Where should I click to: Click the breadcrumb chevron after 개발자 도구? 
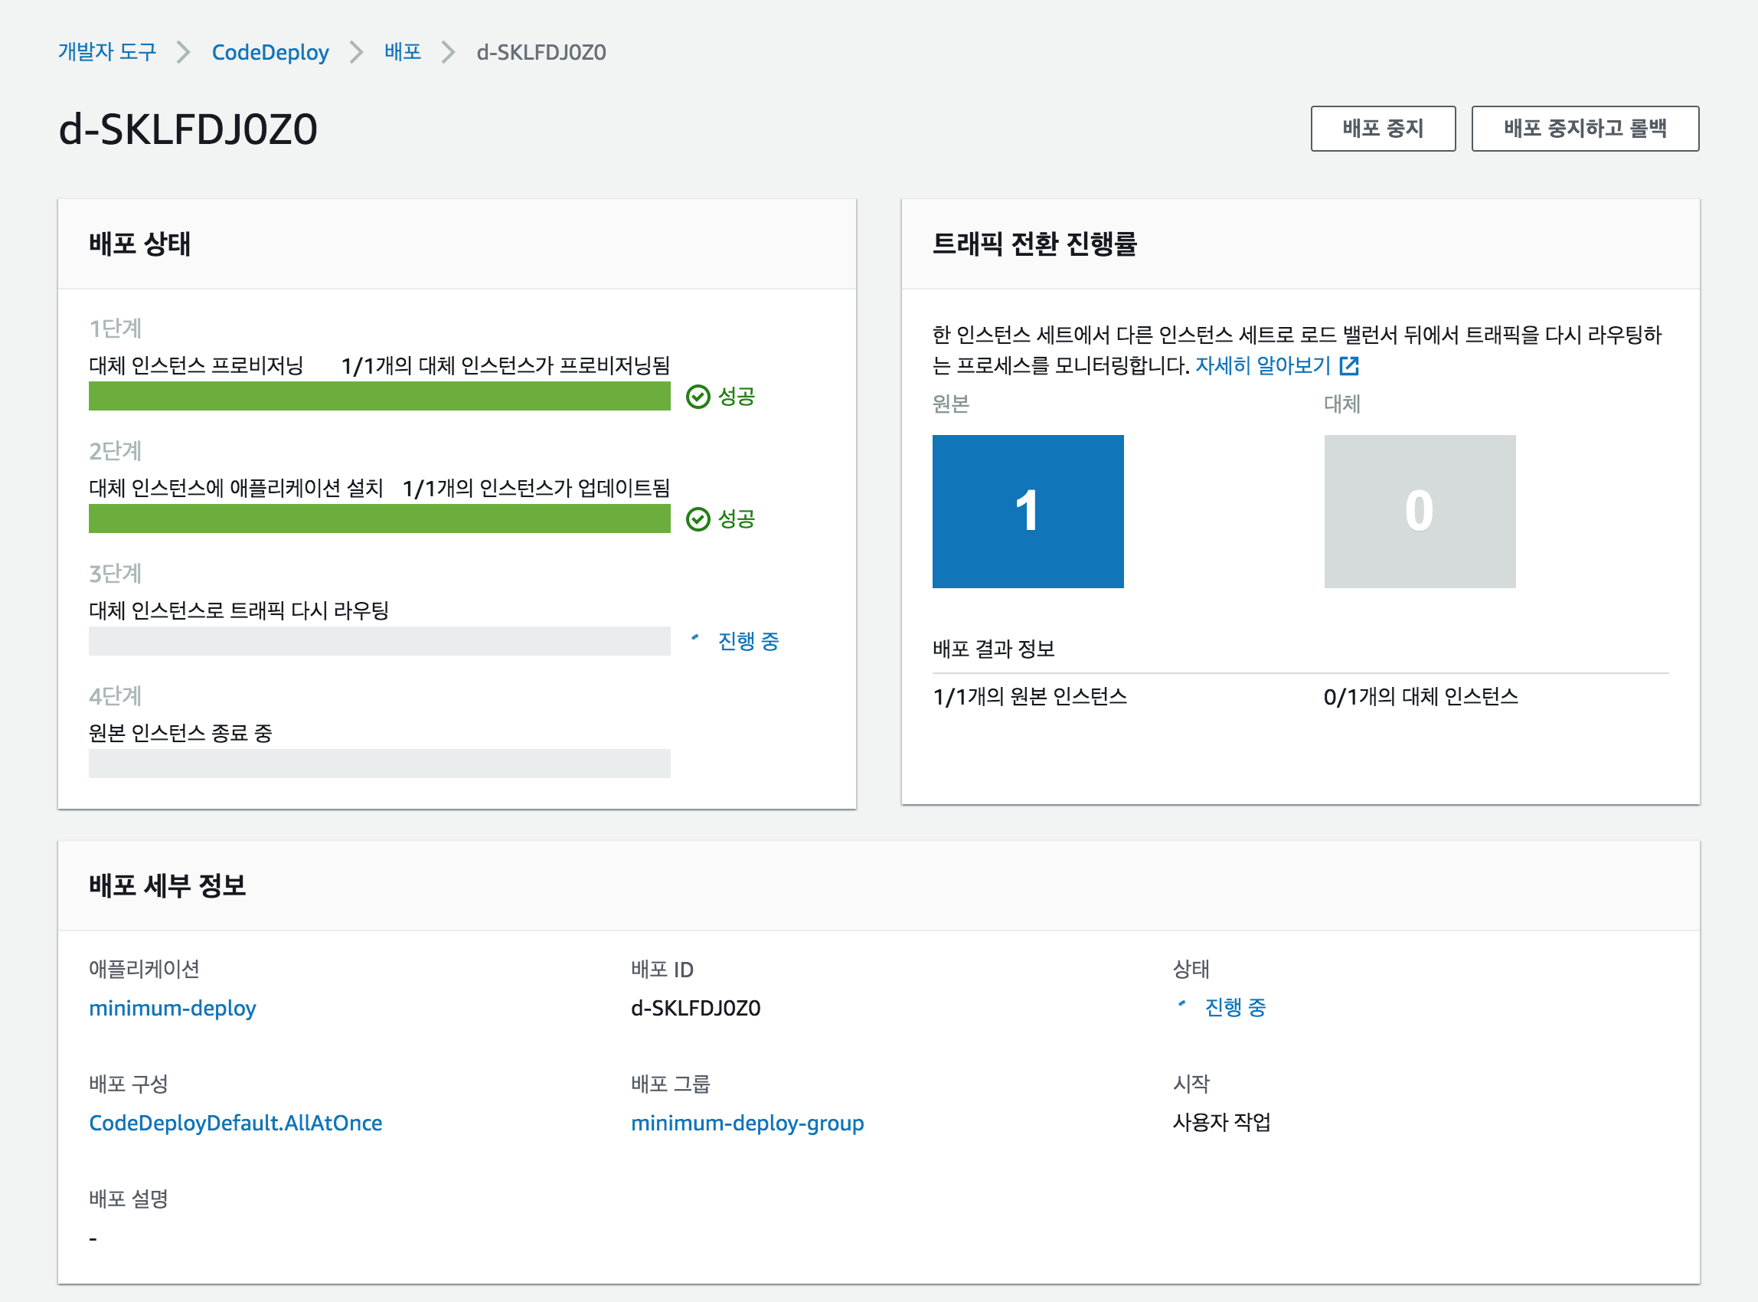184,53
